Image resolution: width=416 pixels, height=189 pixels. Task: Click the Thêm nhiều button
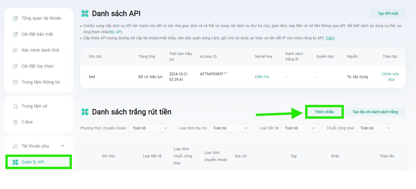tap(324, 112)
